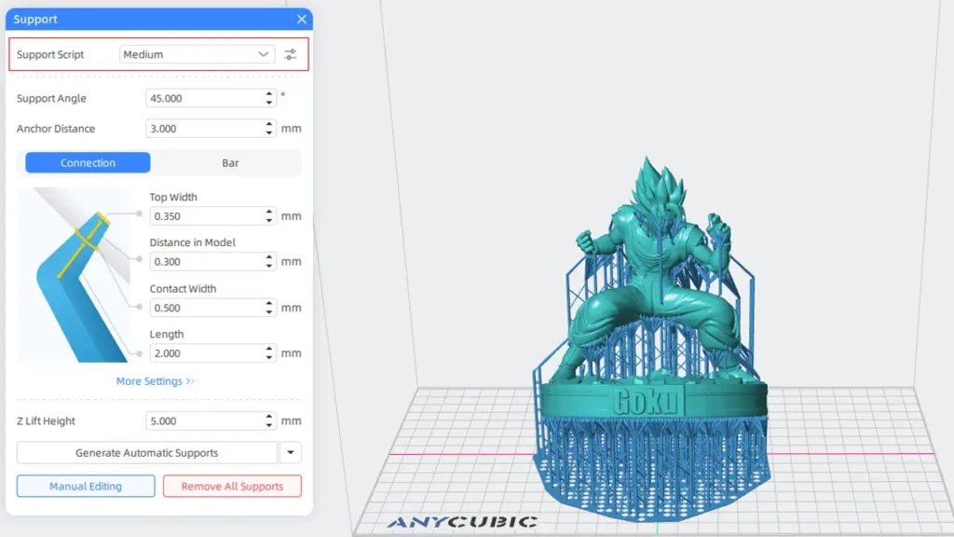This screenshot has height=537, width=954.
Task: Decrease Anchor Distance with down arrow
Action: coord(269,132)
